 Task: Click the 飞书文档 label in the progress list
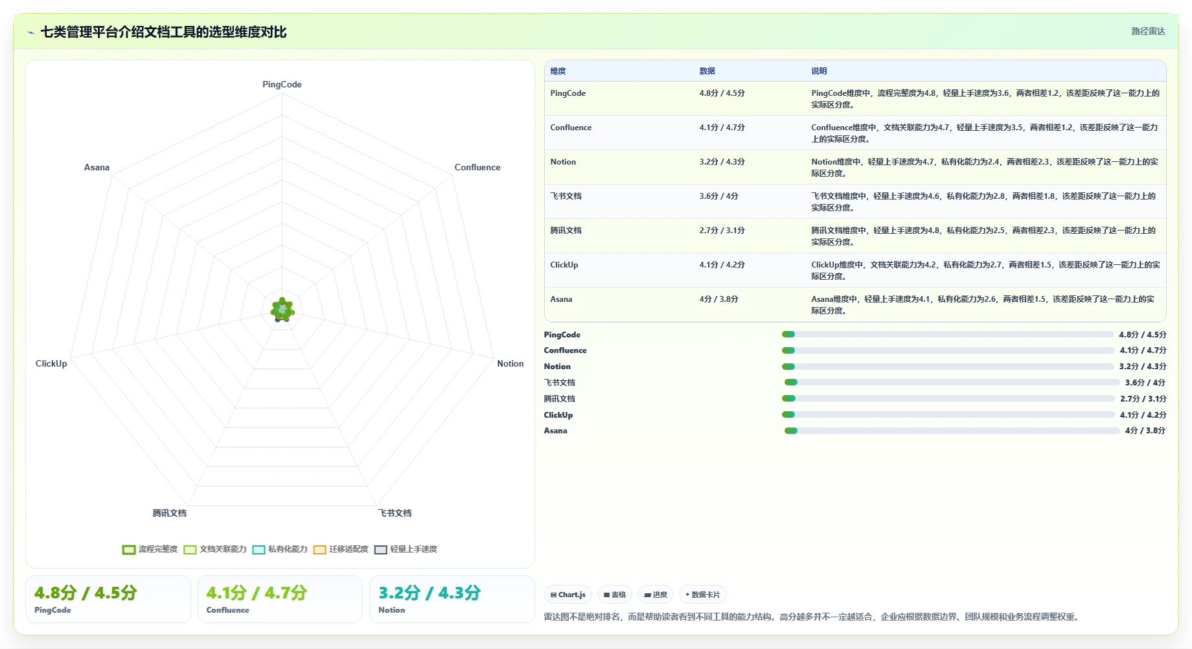[x=560, y=383]
